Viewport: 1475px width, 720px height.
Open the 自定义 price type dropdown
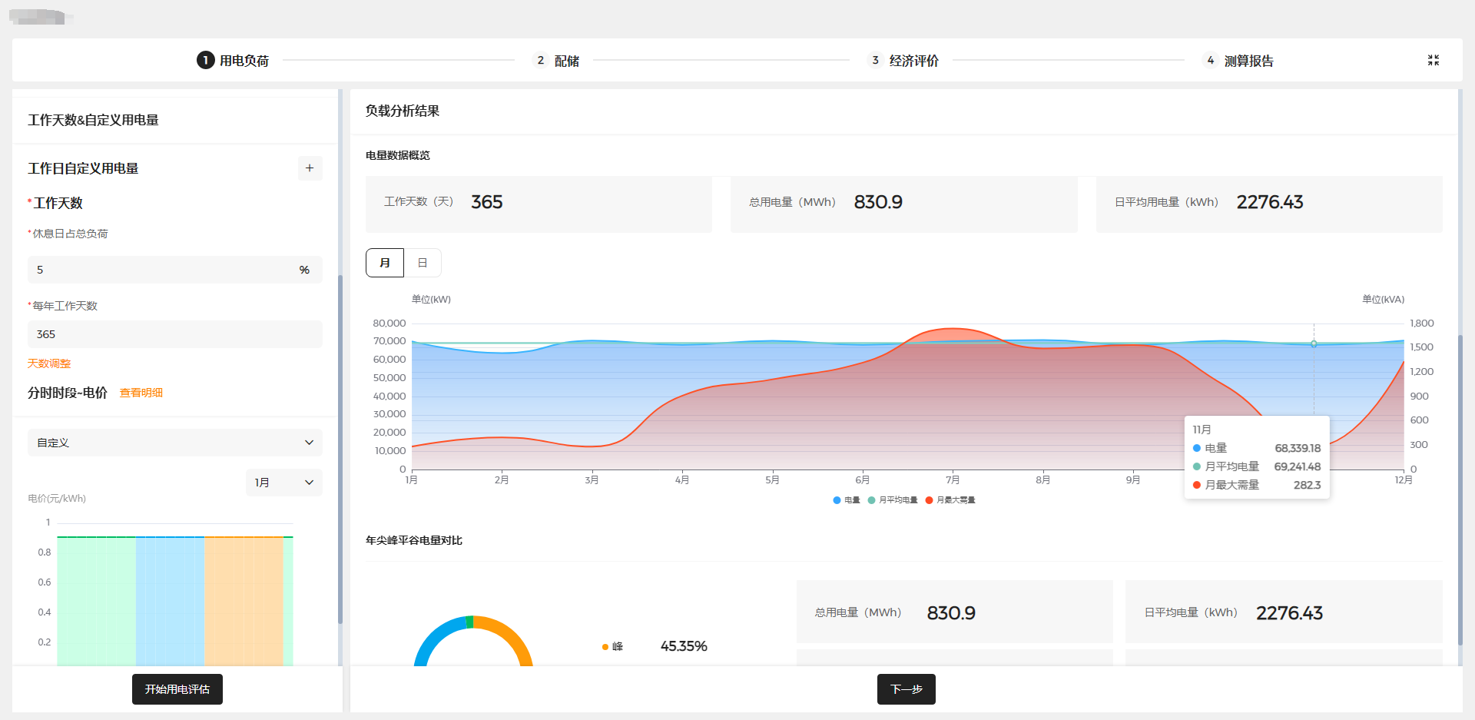coord(174,443)
